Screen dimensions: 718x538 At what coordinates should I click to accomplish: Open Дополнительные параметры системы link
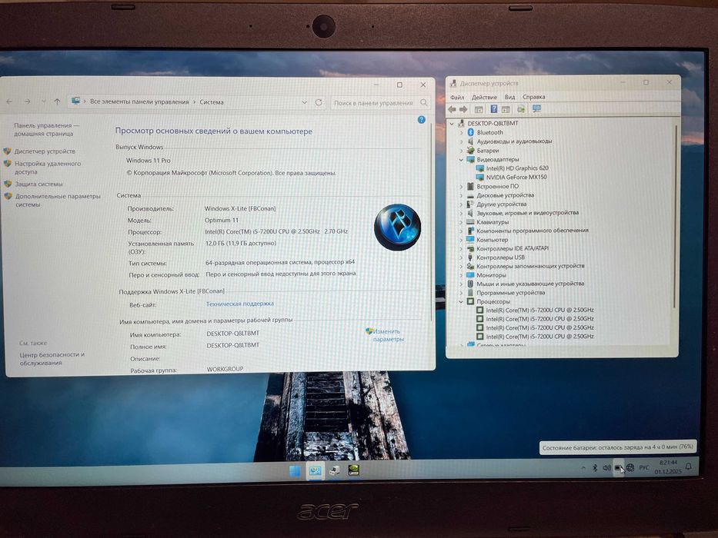click(x=58, y=201)
